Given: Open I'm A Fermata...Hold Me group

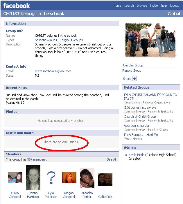Looking at the screenshot, I should [x=141, y=135].
